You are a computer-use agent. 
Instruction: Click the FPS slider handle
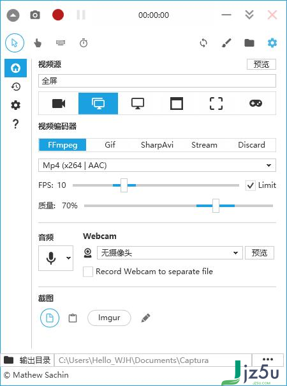point(124,185)
